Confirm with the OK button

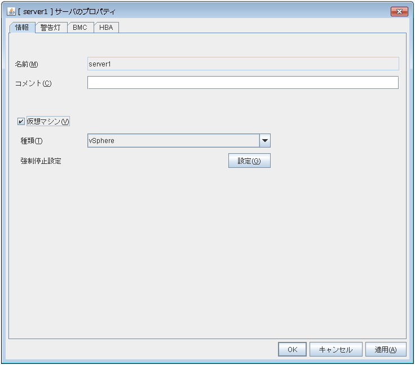pos(292,349)
